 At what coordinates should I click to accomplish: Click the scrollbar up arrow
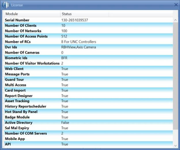pyautogui.click(x=175, y=20)
